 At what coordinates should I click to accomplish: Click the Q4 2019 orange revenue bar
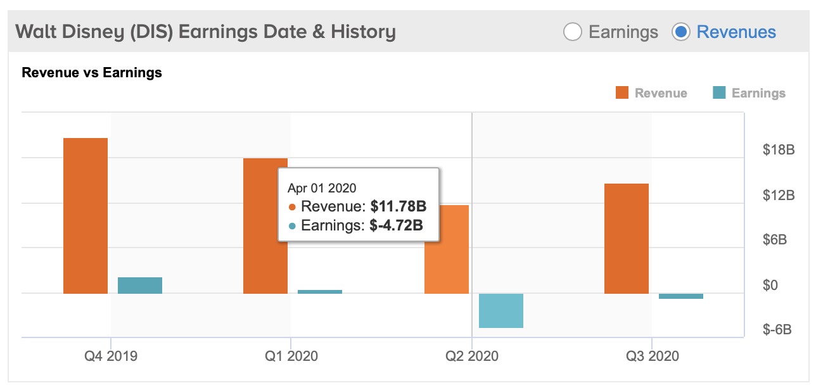coord(86,216)
